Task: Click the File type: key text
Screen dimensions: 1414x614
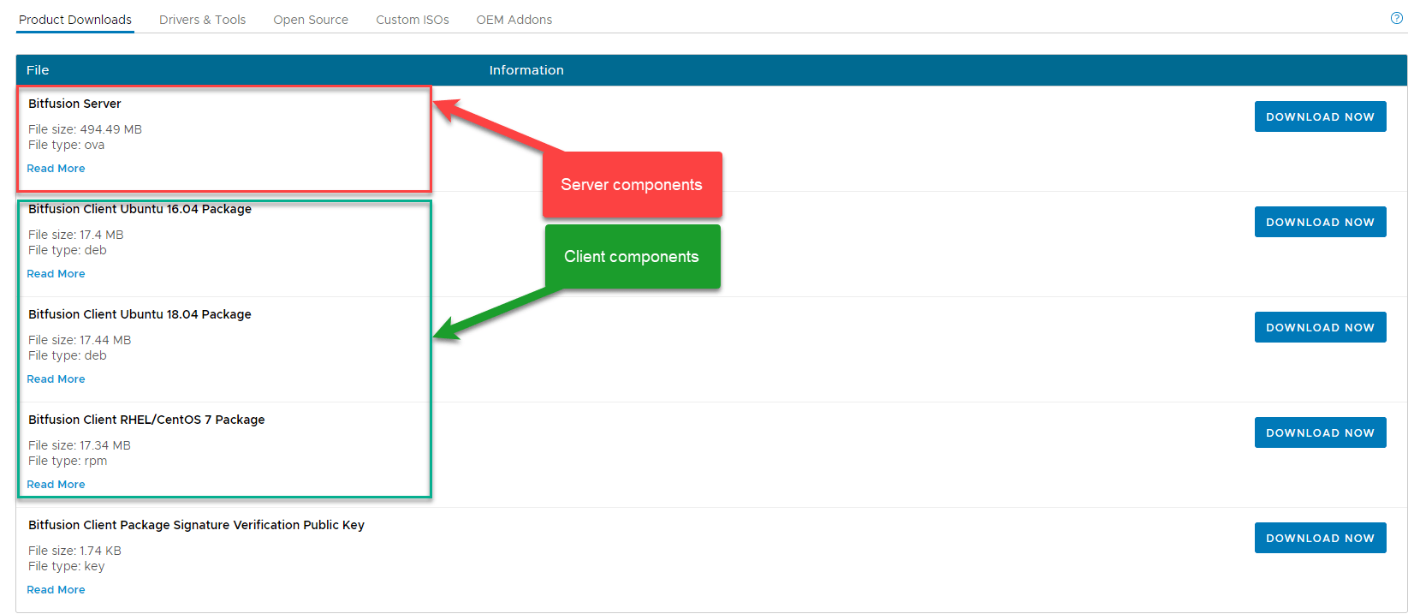Action: [x=66, y=566]
